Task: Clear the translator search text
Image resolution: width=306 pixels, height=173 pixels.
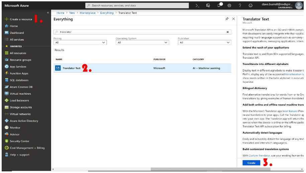Action: 227,32
